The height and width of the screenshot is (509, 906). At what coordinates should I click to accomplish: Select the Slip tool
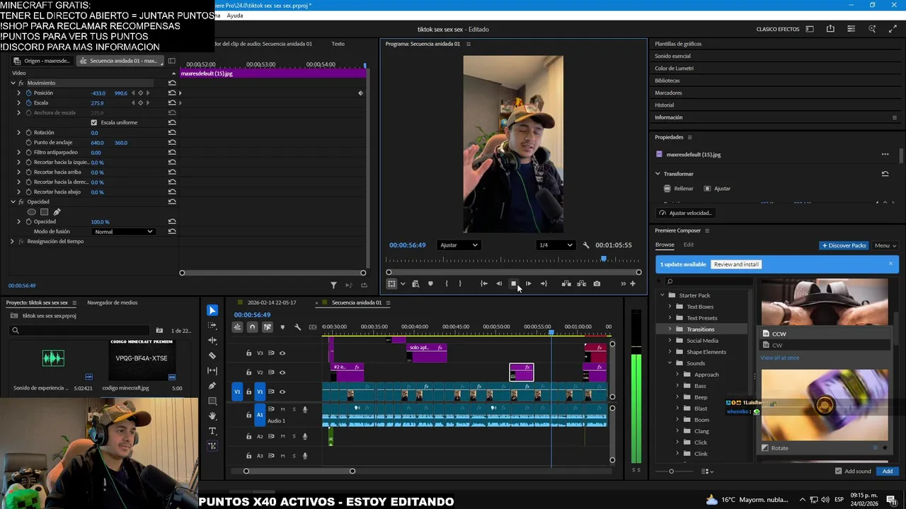(x=212, y=370)
